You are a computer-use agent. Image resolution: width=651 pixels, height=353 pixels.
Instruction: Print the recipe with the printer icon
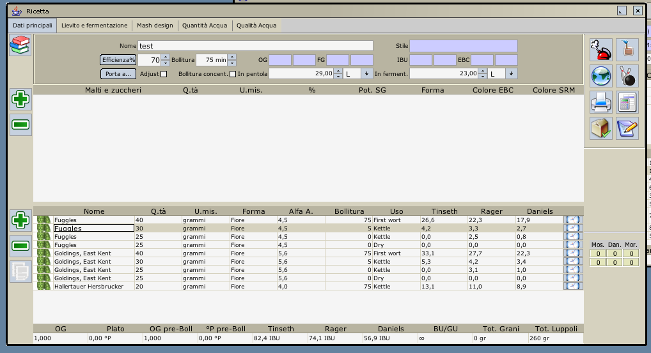point(600,102)
